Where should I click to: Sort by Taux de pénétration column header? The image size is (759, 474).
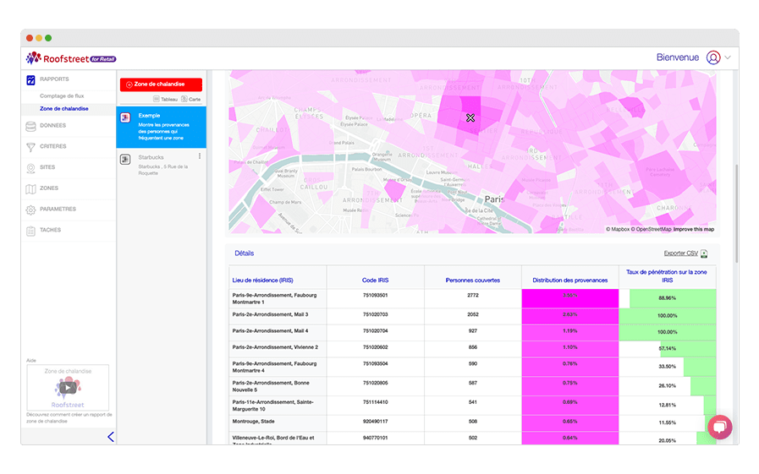pos(667,276)
